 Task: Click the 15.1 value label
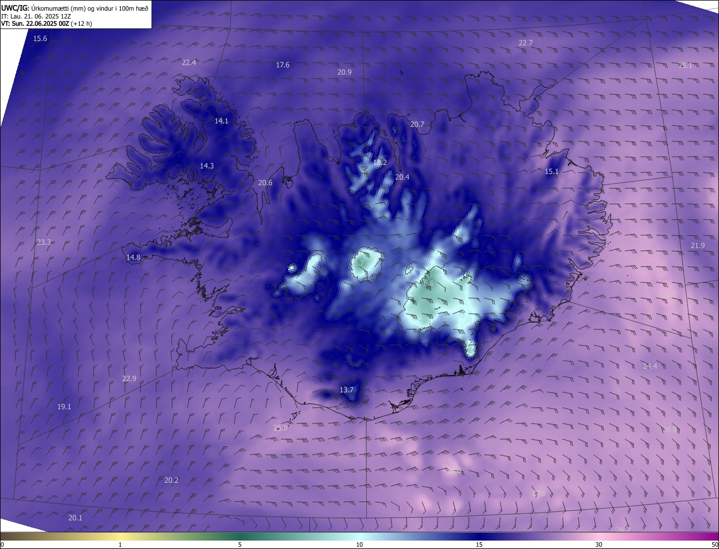tap(552, 172)
